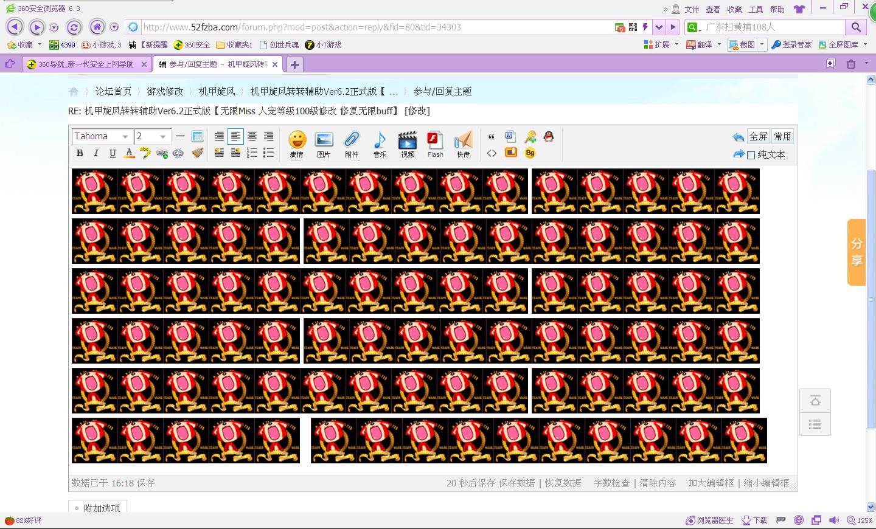Open the font color picker
Screen dimensions: 876x529
point(129,153)
